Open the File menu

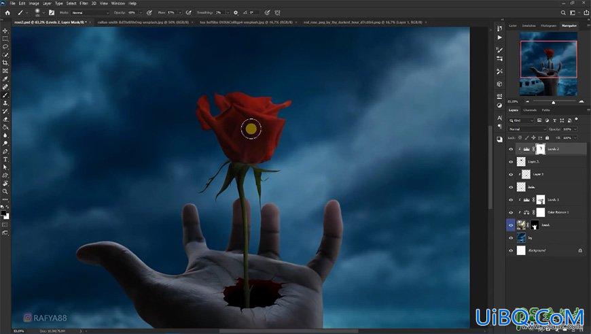point(12,3)
